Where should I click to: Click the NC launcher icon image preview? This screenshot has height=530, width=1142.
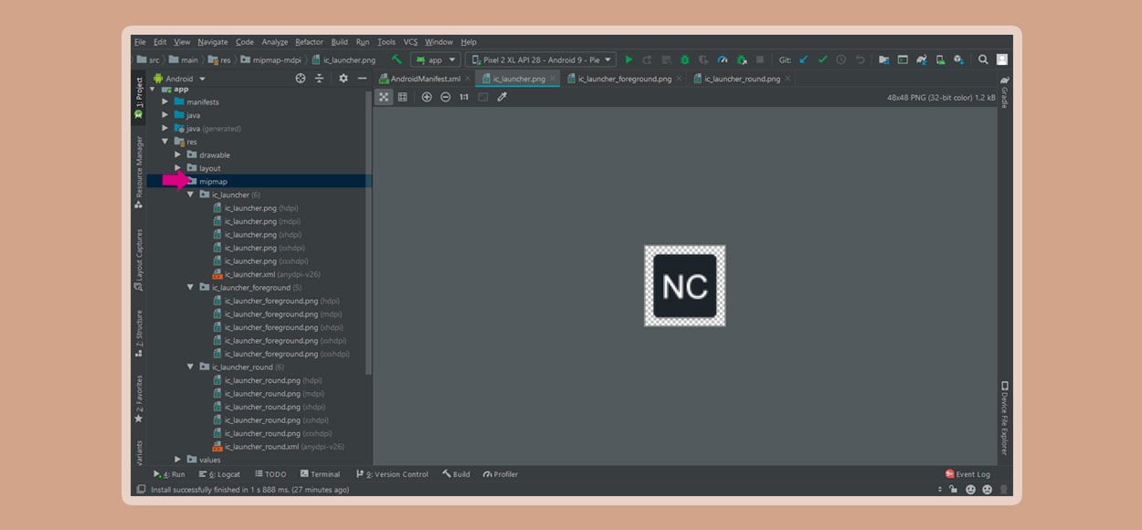coord(685,286)
